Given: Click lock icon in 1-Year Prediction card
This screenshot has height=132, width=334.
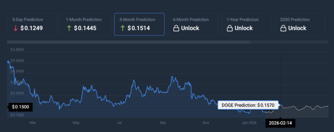Looking at the screenshot, I should (230, 28).
